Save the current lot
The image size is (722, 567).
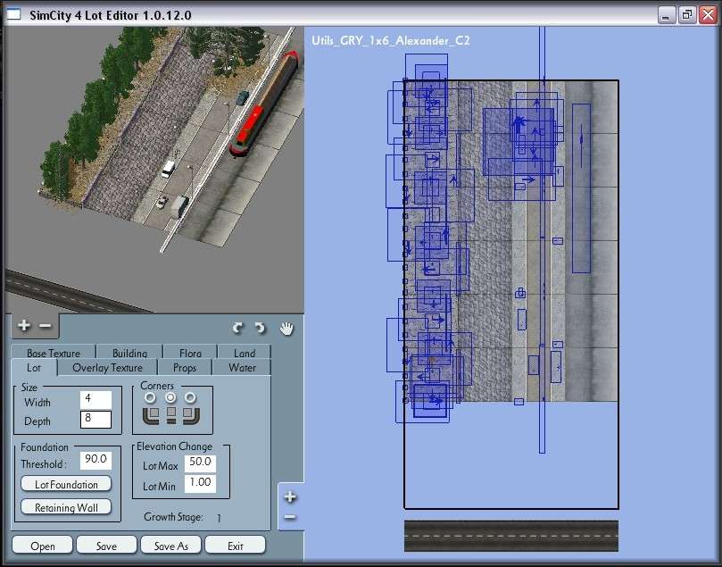106,546
